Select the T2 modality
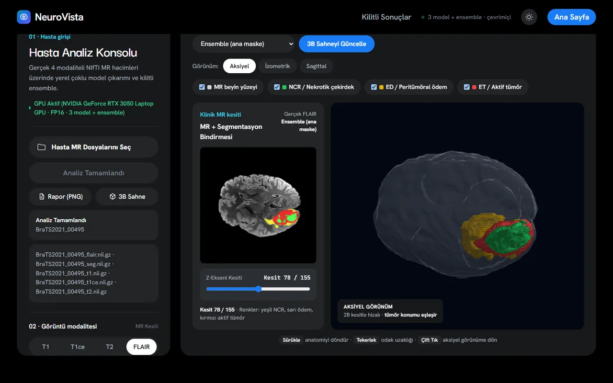The width and height of the screenshot is (613, 383). coord(110,347)
